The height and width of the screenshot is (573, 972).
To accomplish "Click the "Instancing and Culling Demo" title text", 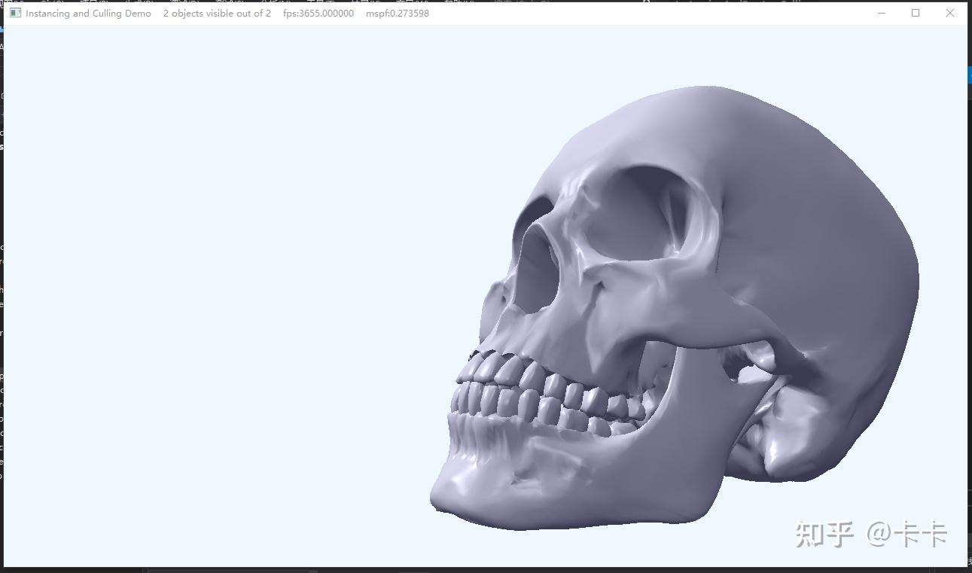I will click(x=88, y=14).
